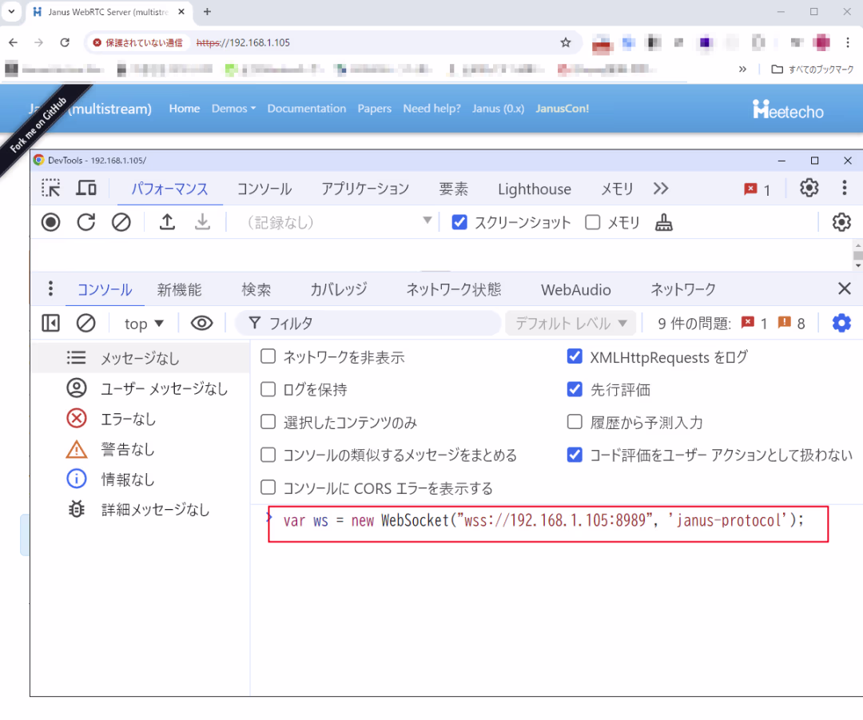Uncheck 先行評価 checkbox
Viewport: 863px width, 720px height.
click(x=575, y=389)
